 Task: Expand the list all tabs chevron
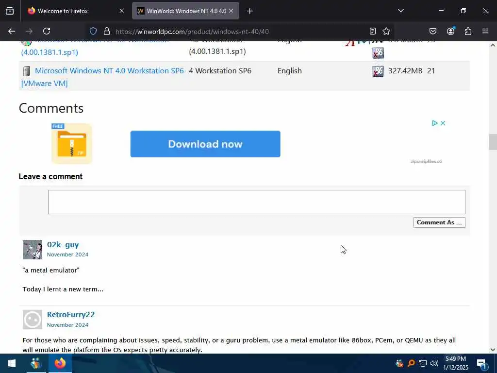(x=400, y=11)
